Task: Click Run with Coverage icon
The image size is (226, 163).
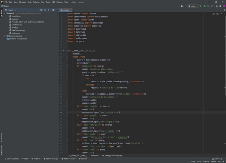Action: [x=208, y=6]
